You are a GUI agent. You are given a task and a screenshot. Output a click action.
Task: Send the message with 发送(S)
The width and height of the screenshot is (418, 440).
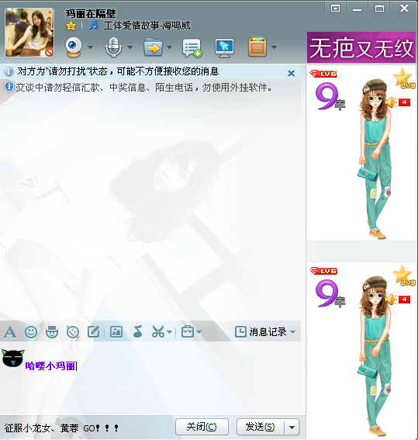point(261,427)
